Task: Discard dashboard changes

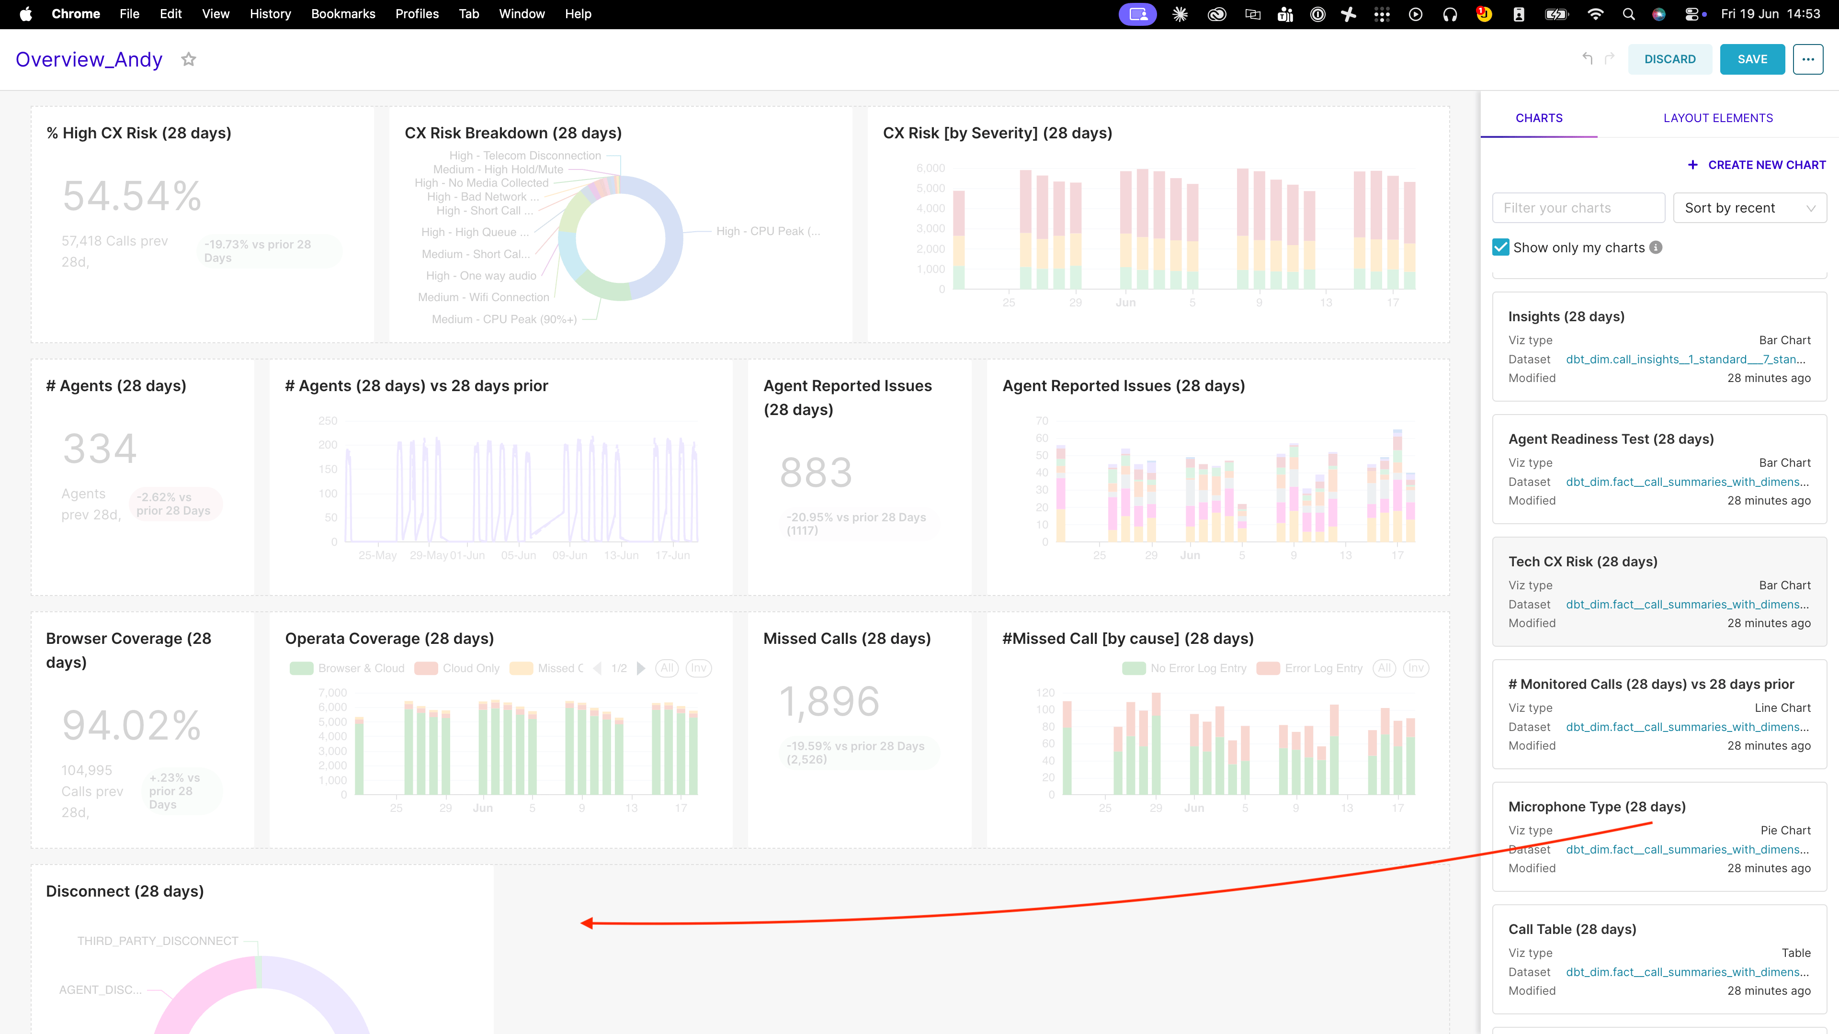Action: click(x=1670, y=59)
